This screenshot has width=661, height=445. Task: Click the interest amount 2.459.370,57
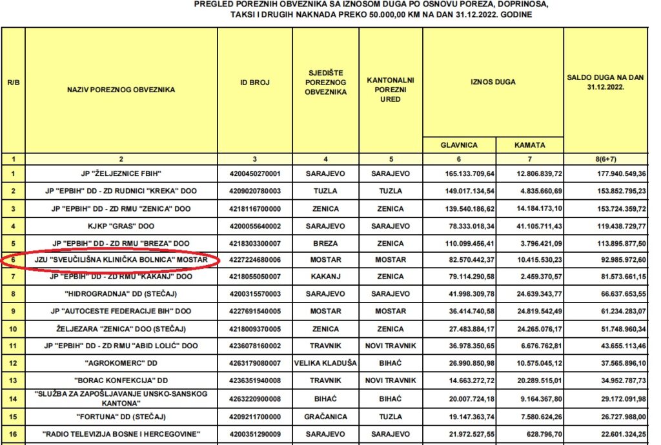click(x=541, y=277)
